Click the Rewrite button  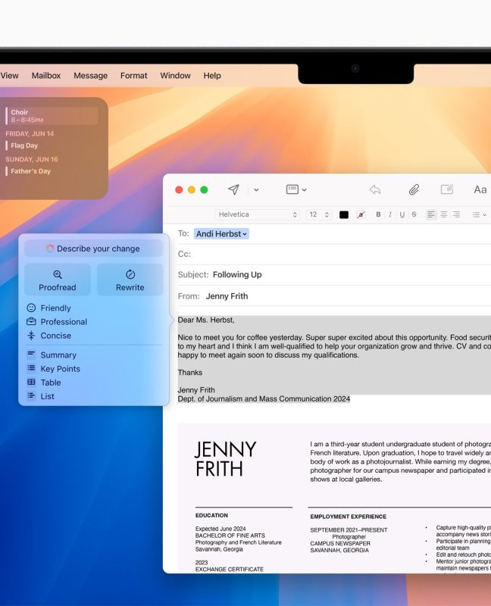click(x=130, y=280)
